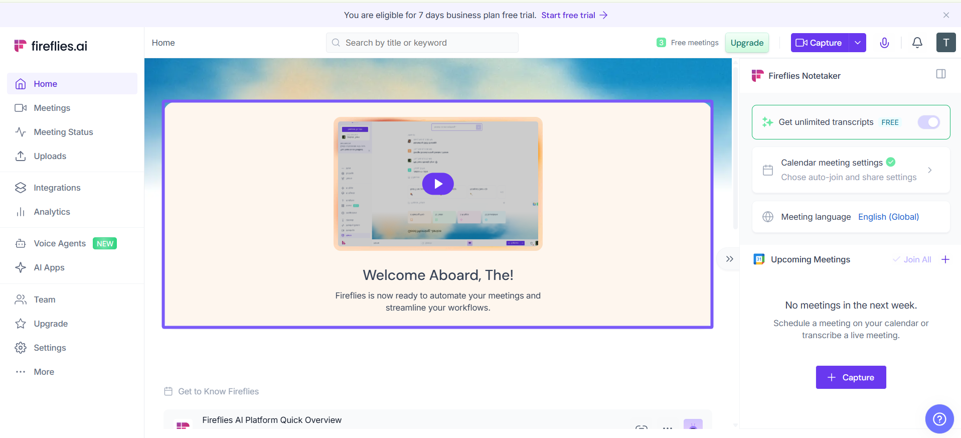This screenshot has width=961, height=438.
Task: Click the search by title or keyword field
Action: click(422, 43)
